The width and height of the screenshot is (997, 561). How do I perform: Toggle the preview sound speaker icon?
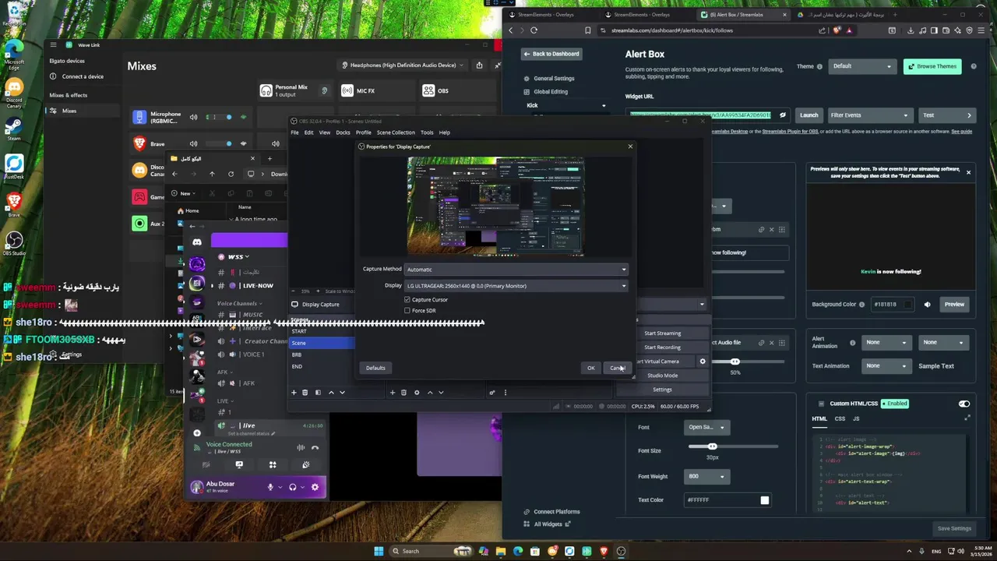927,305
